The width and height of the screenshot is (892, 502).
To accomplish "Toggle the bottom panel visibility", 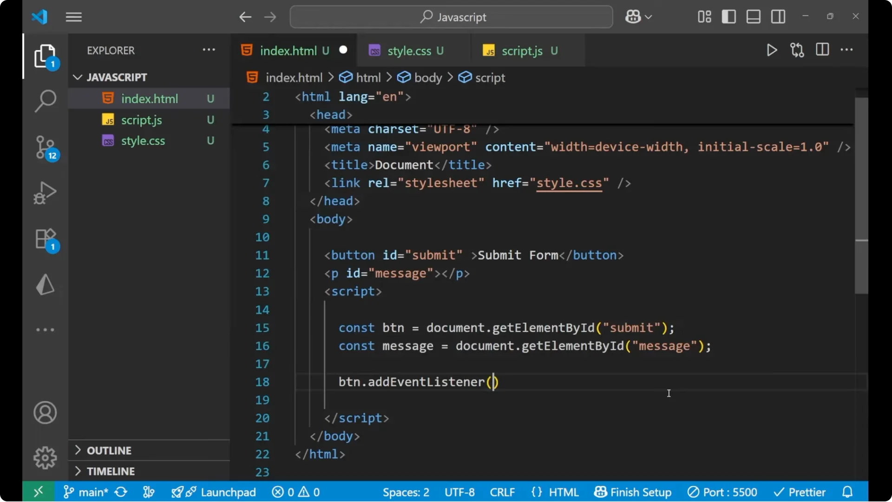I will pos(753,16).
